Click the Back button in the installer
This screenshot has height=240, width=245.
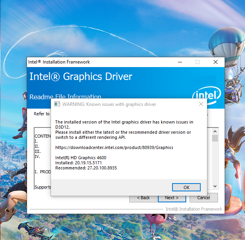coord(143,199)
